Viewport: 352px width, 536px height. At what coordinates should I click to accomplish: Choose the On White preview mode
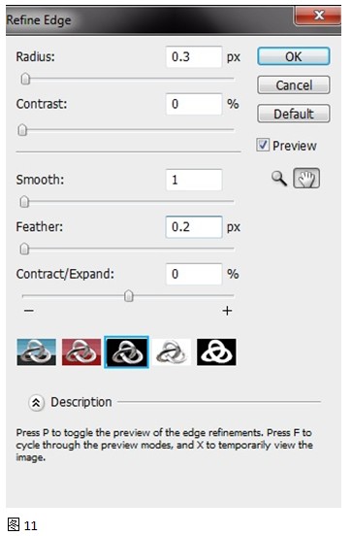[x=172, y=352]
